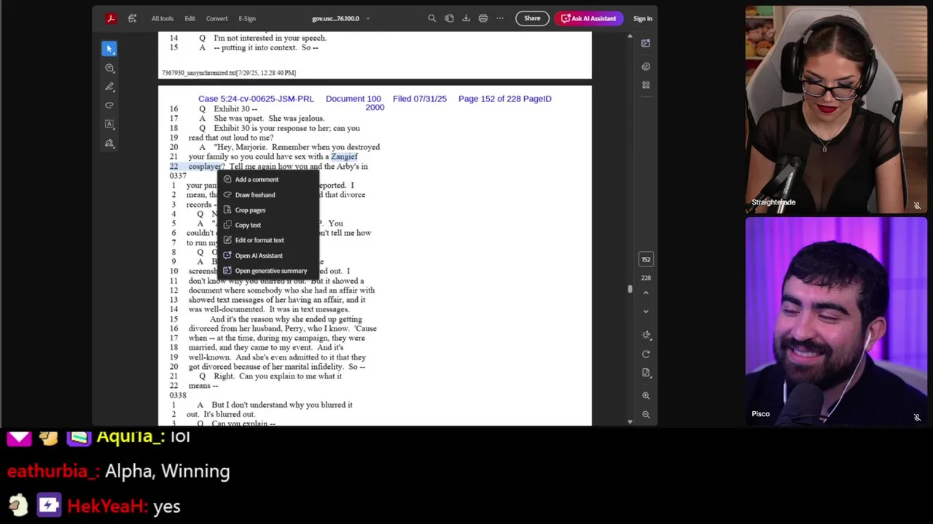The height and width of the screenshot is (524, 933).
Task: Click the highlighted word Zangief in document
Action: [x=344, y=156]
